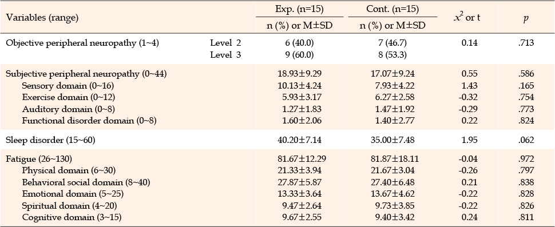Click the Level 3 label

(225, 55)
